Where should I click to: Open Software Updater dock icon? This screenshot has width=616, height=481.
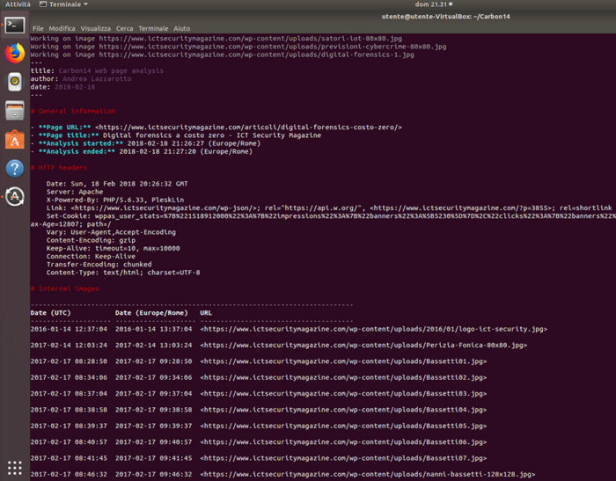[15, 196]
